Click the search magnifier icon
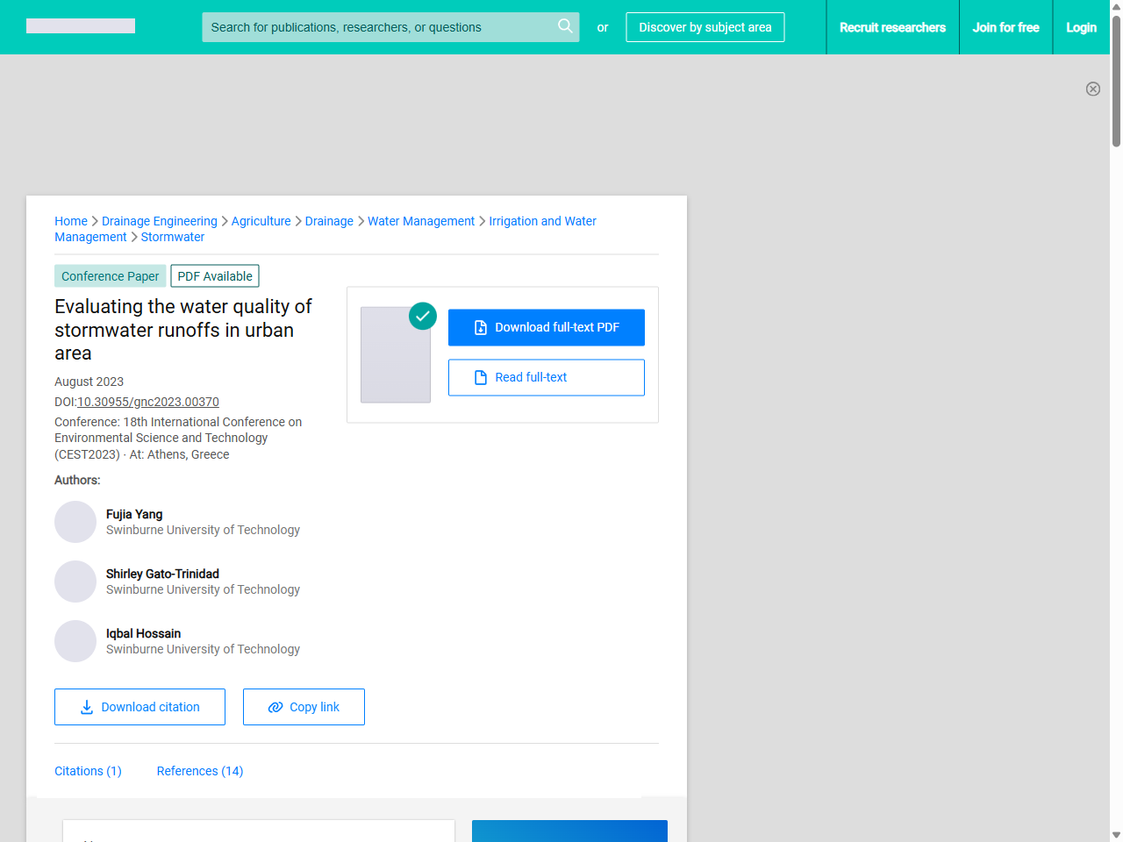The height and width of the screenshot is (842, 1123). pos(565,27)
